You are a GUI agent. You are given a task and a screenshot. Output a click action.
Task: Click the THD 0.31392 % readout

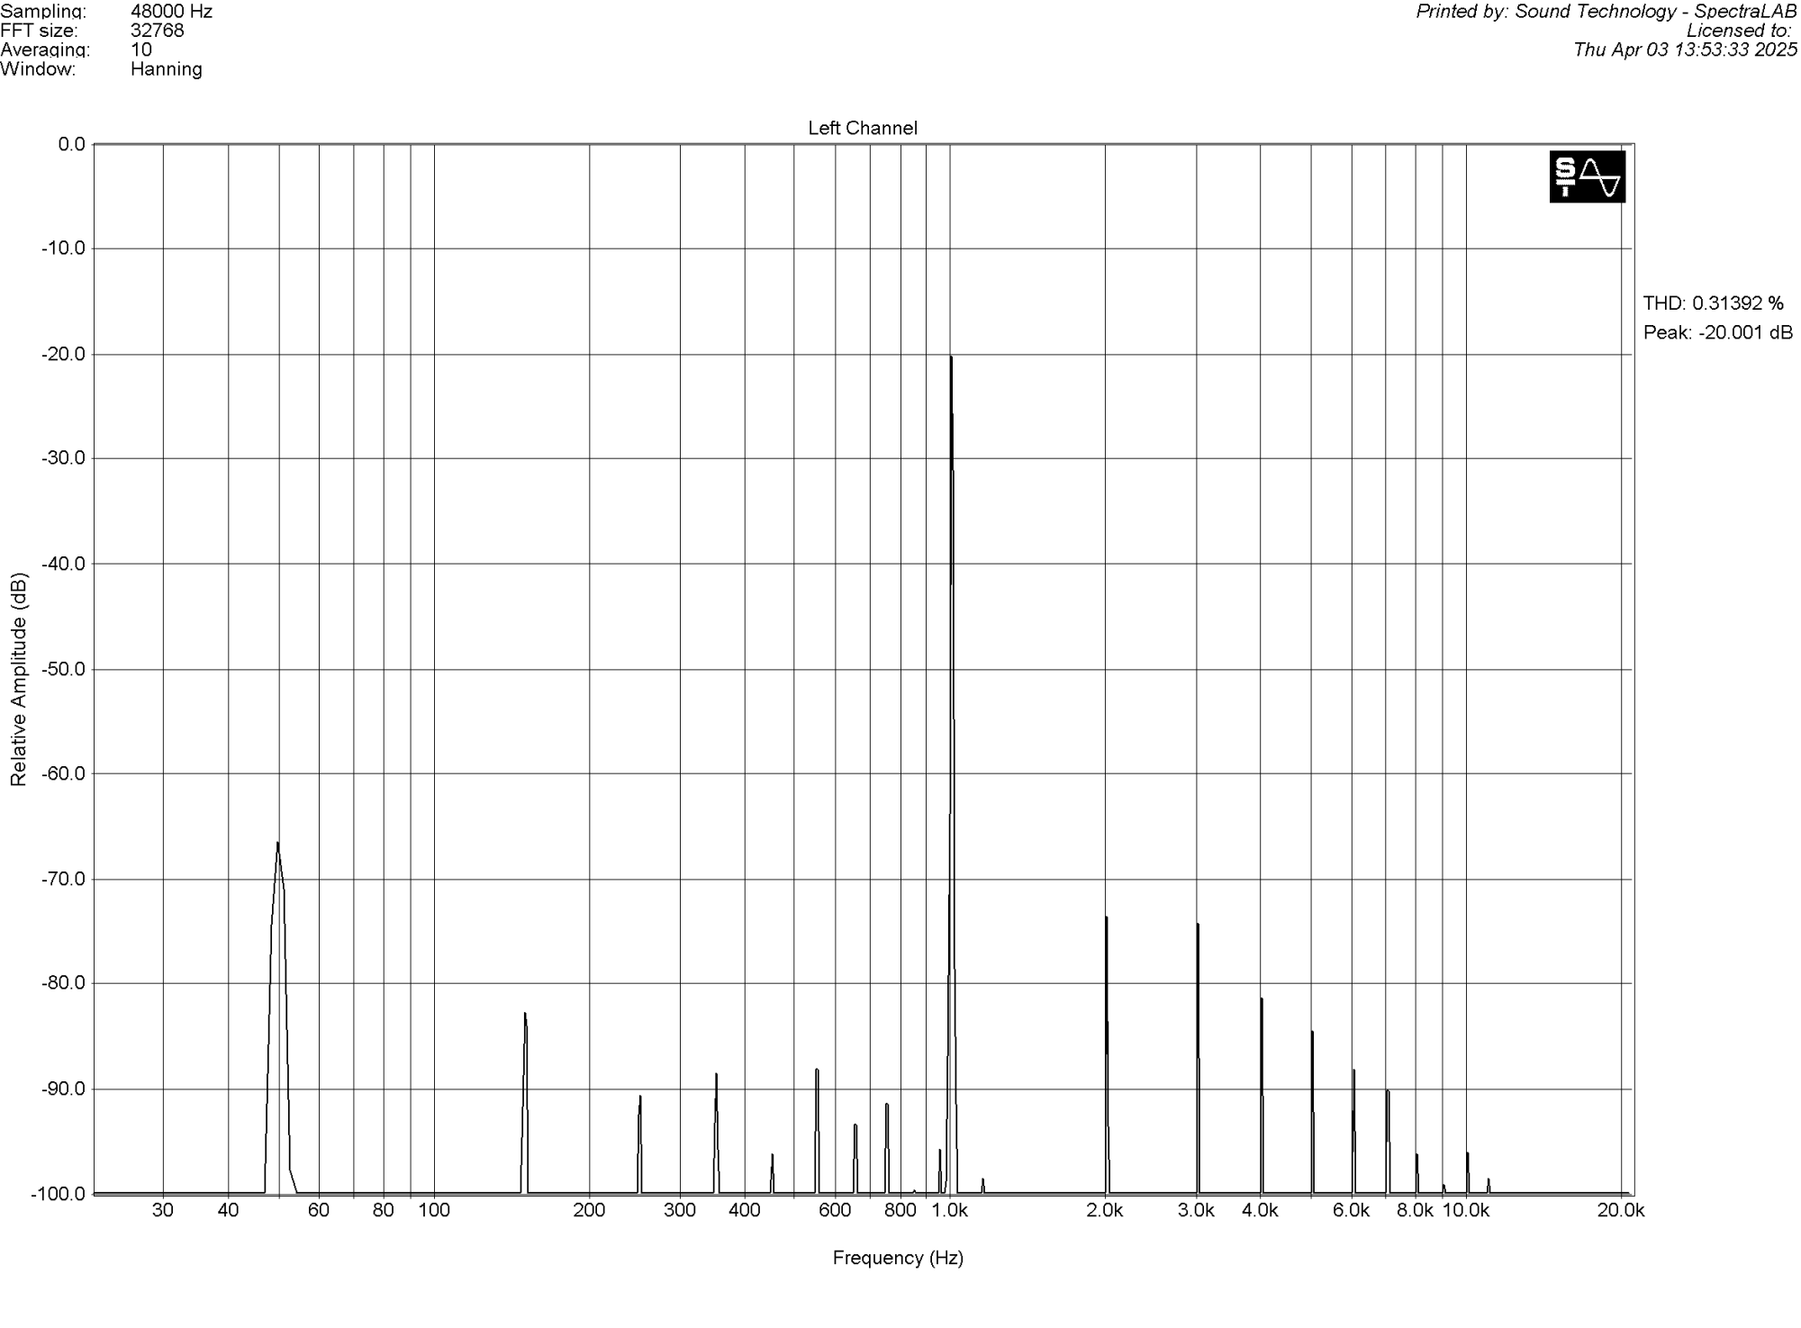1713,303
